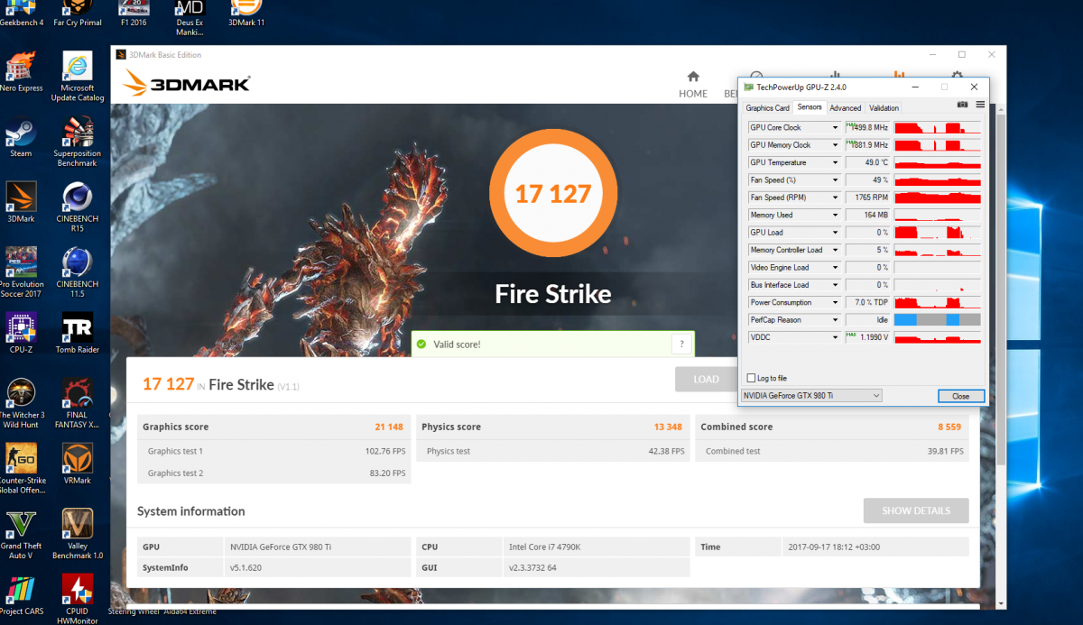Enable the Log to file checkbox

752,378
